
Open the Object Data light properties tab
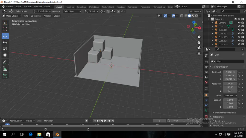coord(206,110)
